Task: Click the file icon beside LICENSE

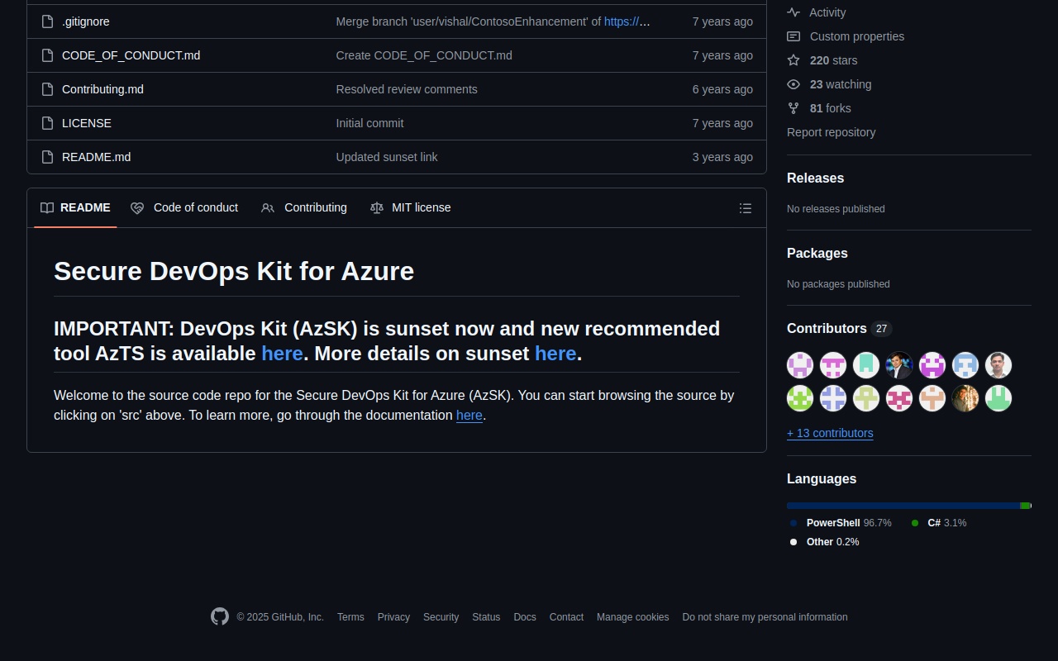Action: 48,123
